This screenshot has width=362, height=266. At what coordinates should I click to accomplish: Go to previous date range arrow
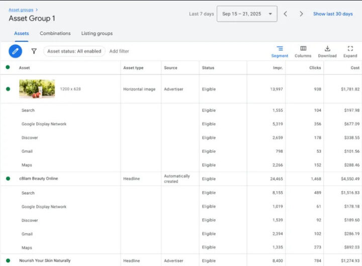[286, 14]
